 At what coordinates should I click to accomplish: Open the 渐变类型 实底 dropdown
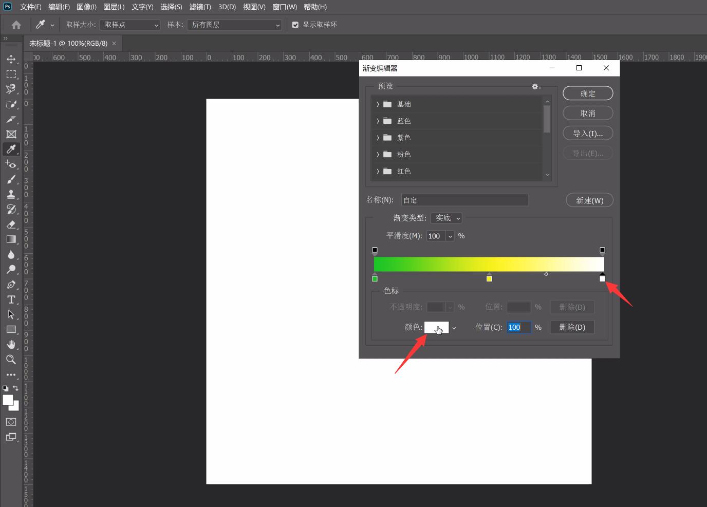[x=446, y=218]
